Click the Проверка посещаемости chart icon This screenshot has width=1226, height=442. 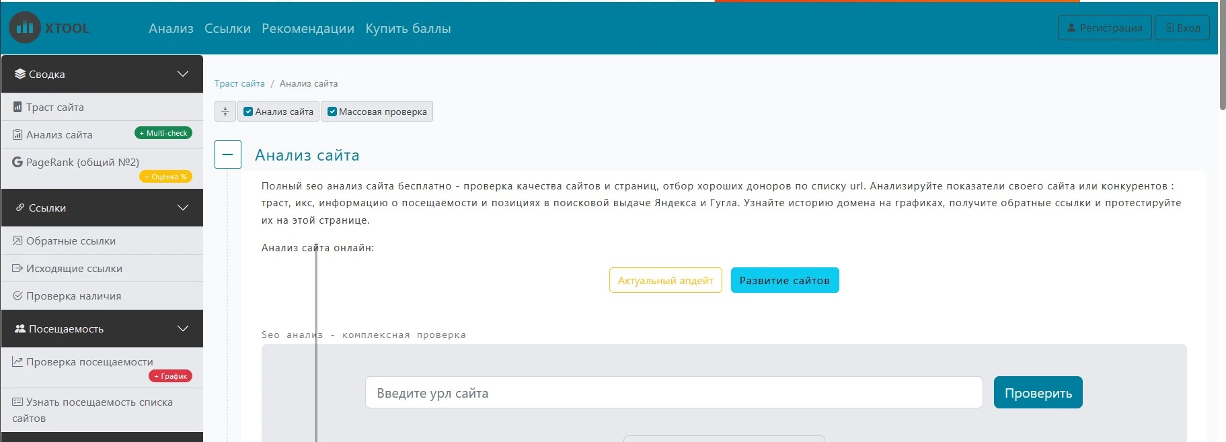pos(17,361)
